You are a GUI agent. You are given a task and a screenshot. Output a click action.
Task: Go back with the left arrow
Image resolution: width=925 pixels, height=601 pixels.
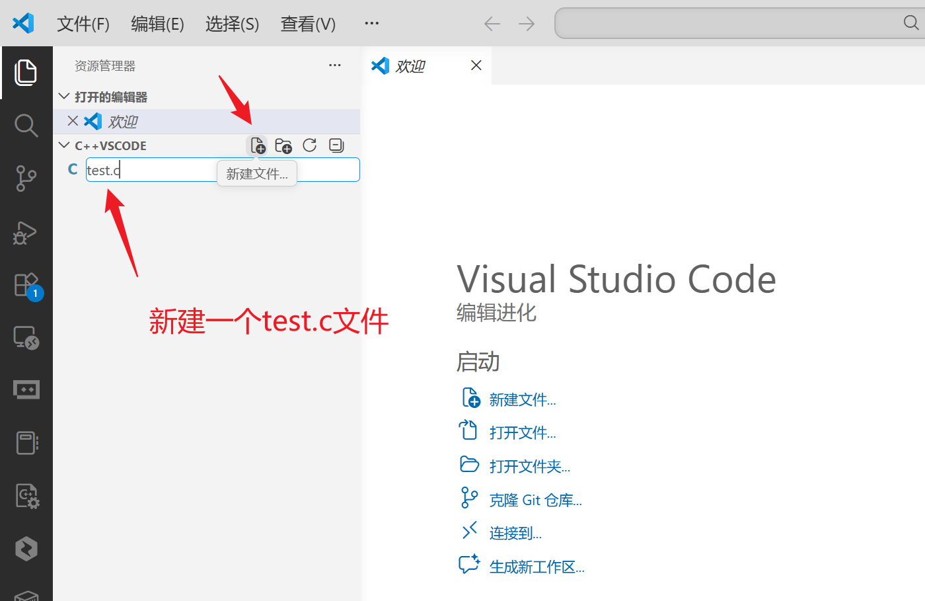pos(492,24)
